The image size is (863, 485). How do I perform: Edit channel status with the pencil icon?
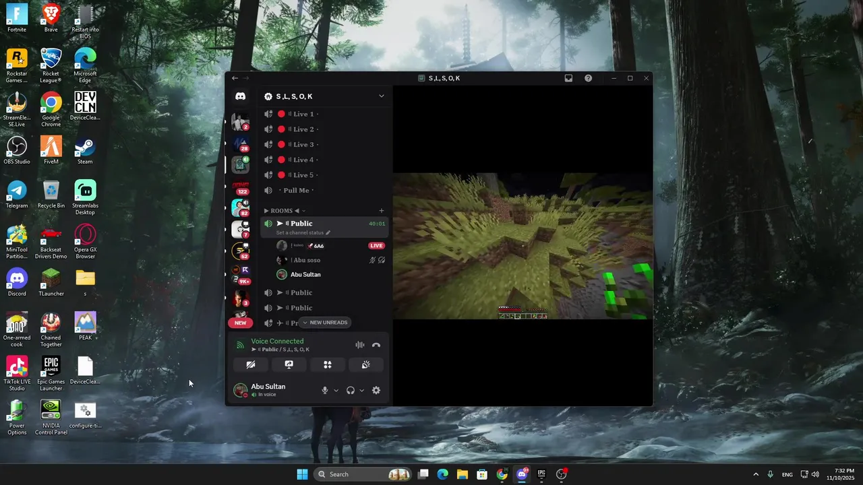(x=328, y=232)
